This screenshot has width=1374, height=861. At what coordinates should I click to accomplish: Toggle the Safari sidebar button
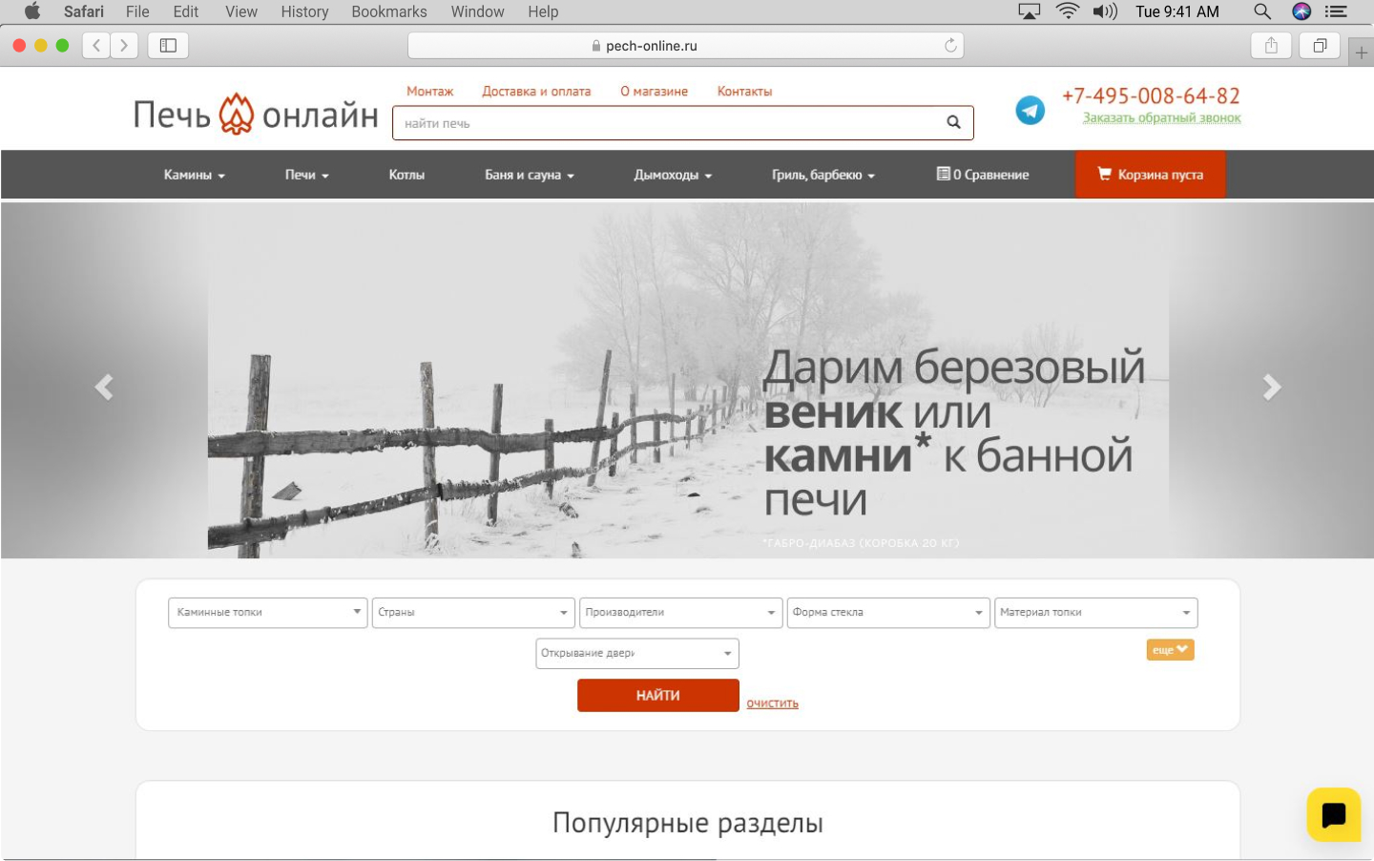coord(168,46)
